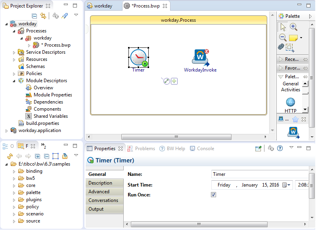Open the Output properties tab

point(105,209)
